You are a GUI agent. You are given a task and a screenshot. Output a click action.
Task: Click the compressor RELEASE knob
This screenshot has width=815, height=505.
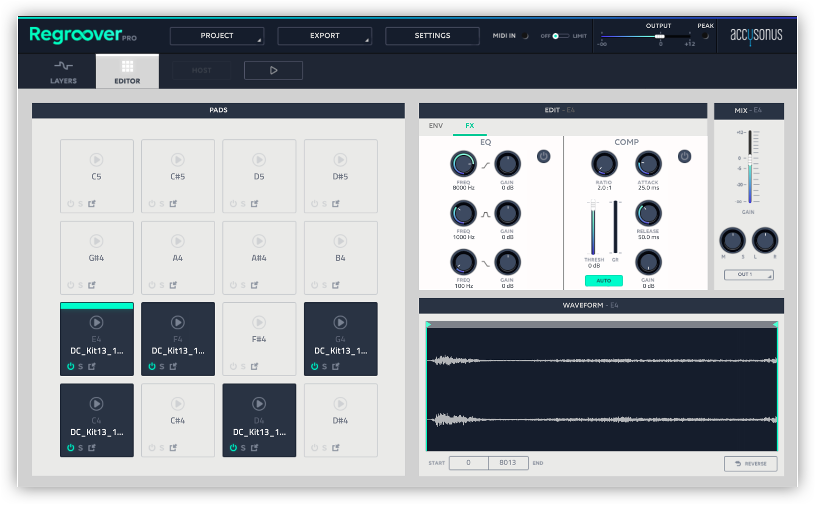pyautogui.click(x=648, y=214)
